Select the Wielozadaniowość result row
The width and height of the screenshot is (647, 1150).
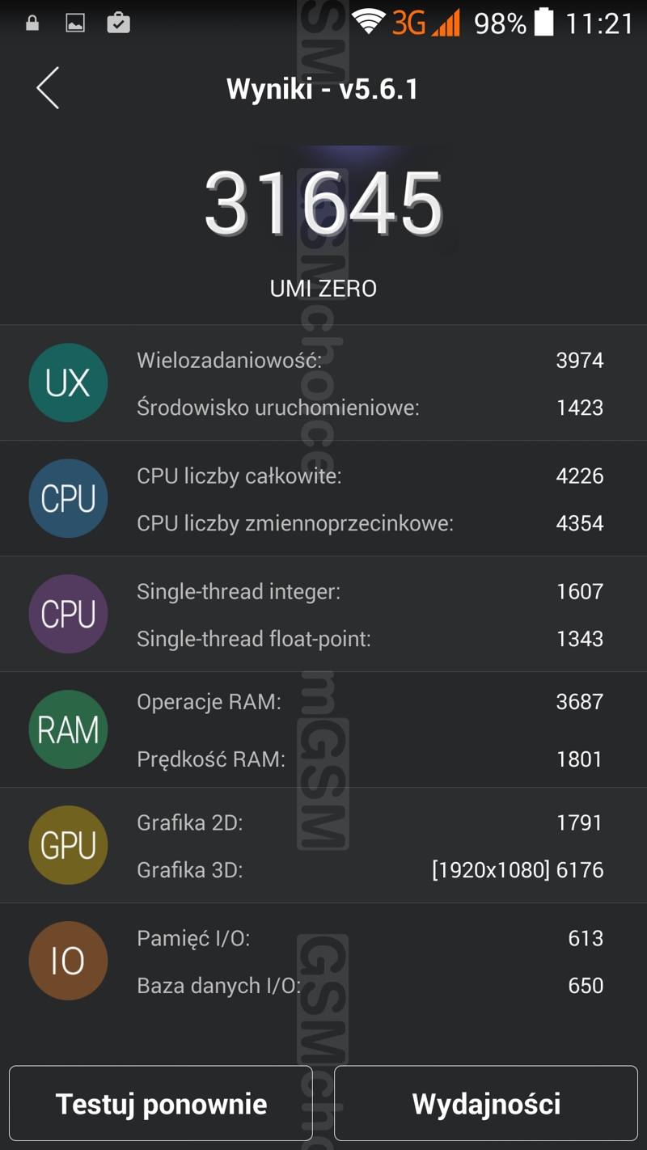click(370, 360)
